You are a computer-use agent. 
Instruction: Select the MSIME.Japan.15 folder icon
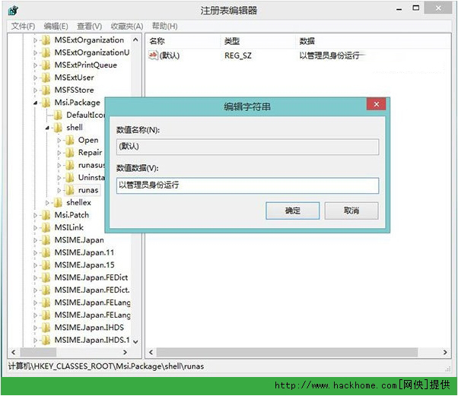click(x=46, y=265)
